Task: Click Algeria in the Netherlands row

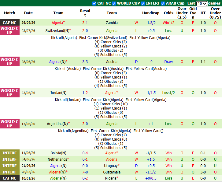Action: pos(112,159)
